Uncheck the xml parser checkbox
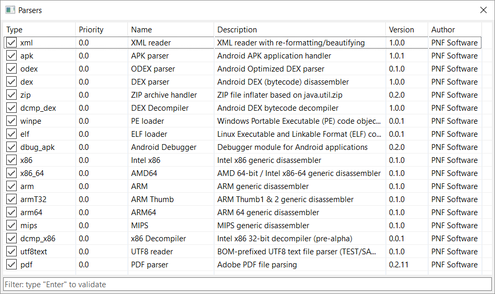The image size is (495, 294). [11, 43]
